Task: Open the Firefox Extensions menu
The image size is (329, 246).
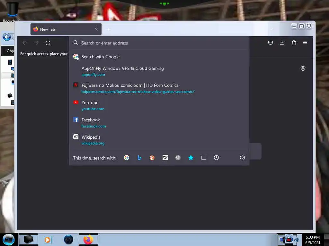Action: [294, 43]
